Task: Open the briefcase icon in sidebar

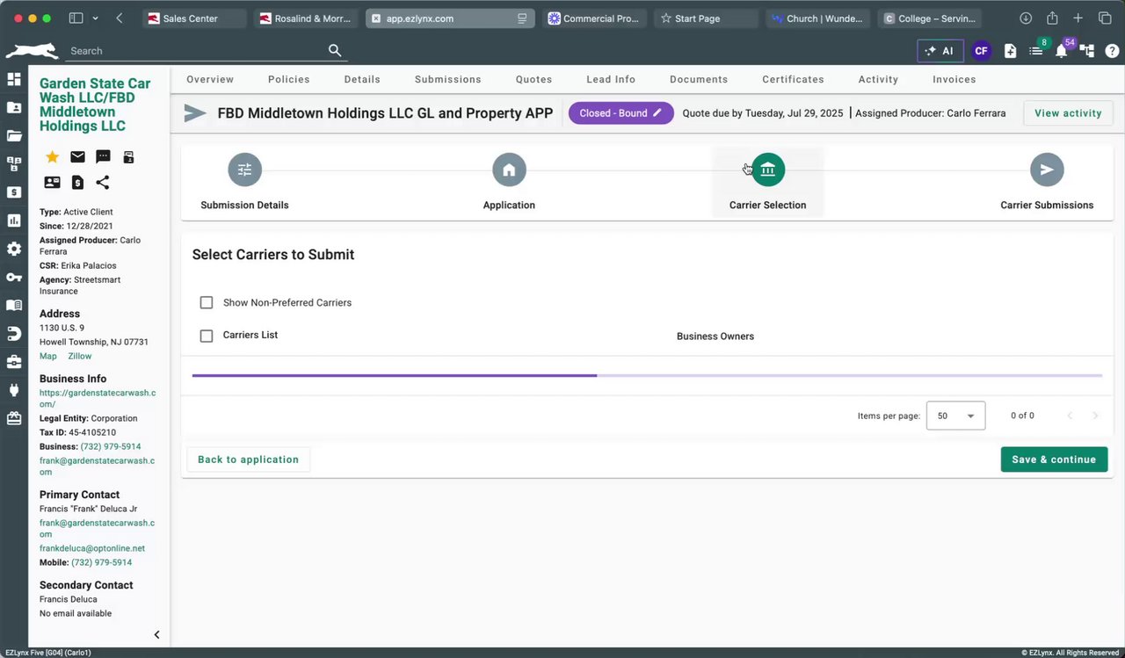Action: (14, 362)
